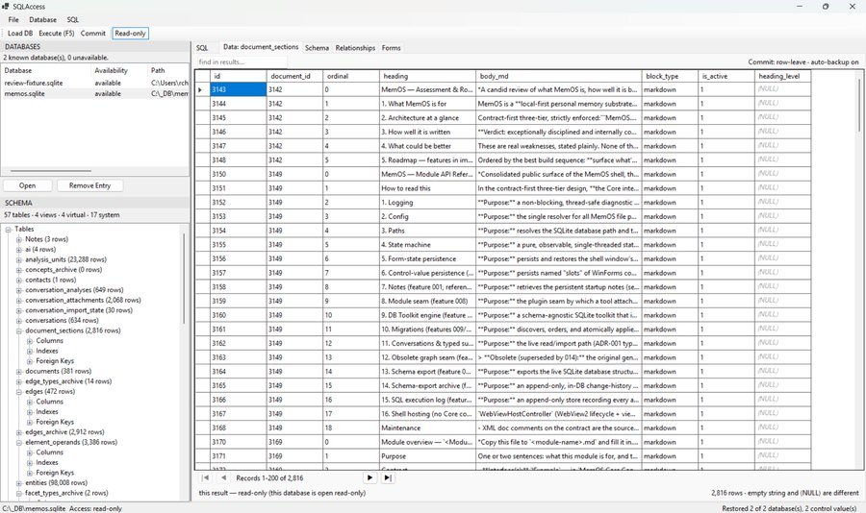This screenshot has height=513, width=866.
Task: Switch to the Relationships tab
Action: point(355,48)
